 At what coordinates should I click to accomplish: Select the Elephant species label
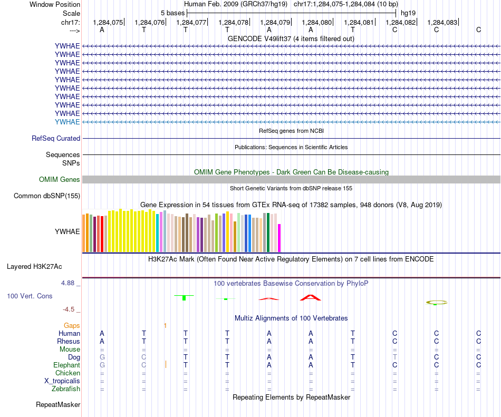(66, 365)
